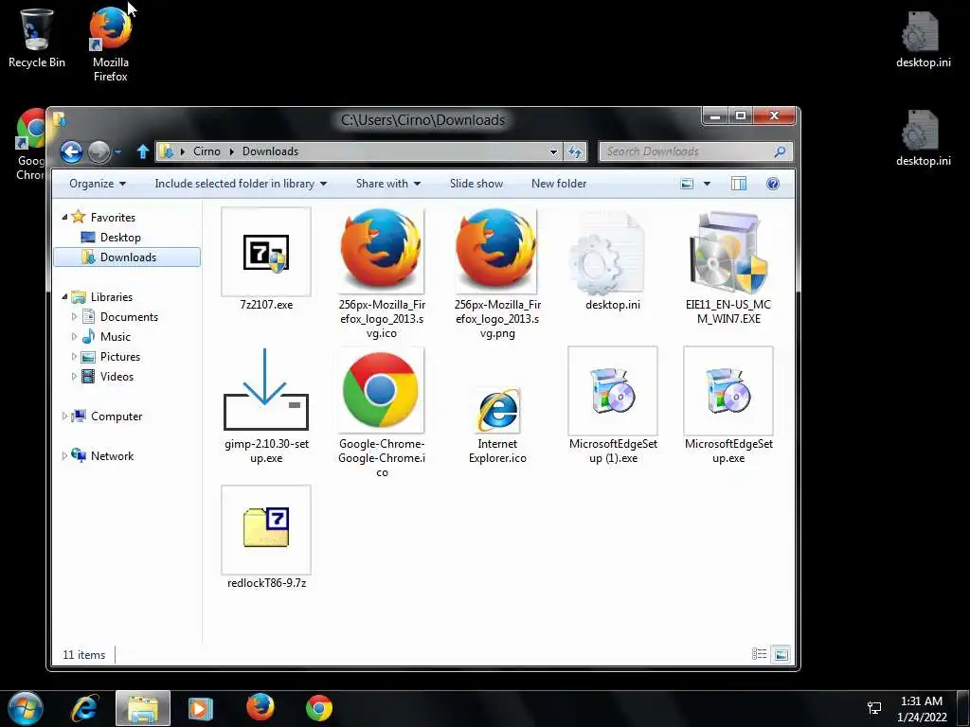Open the address bar history dropdown

click(x=553, y=151)
